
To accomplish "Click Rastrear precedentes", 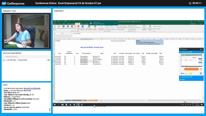I will click(122, 26).
